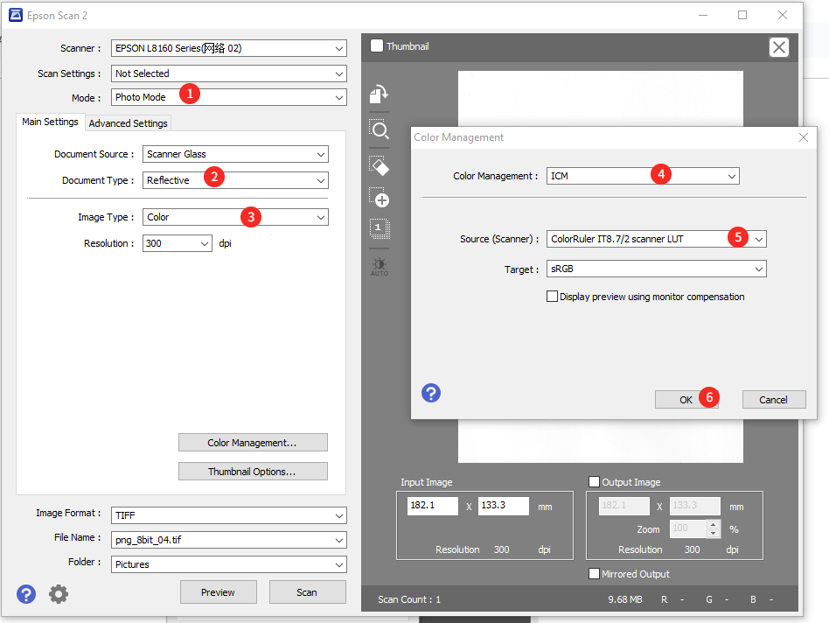Expand the File Name dropdown
829x623 pixels.
point(229,540)
